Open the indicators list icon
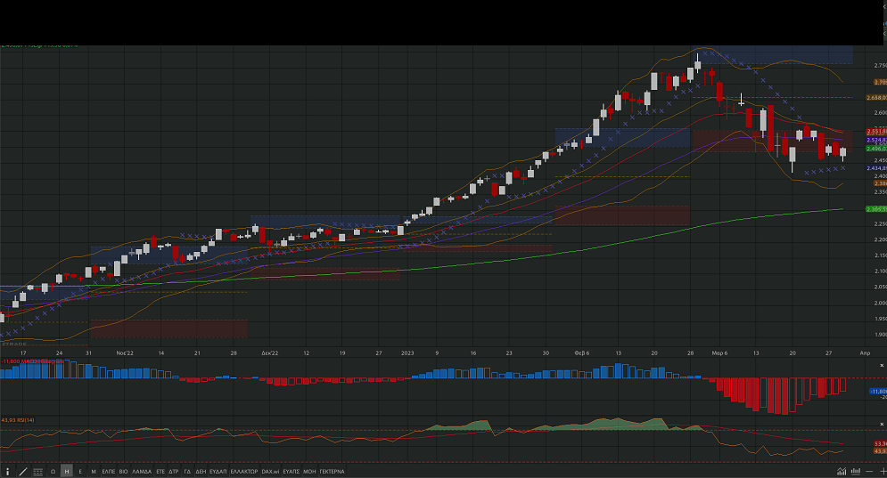The image size is (887, 478). tap(38, 471)
